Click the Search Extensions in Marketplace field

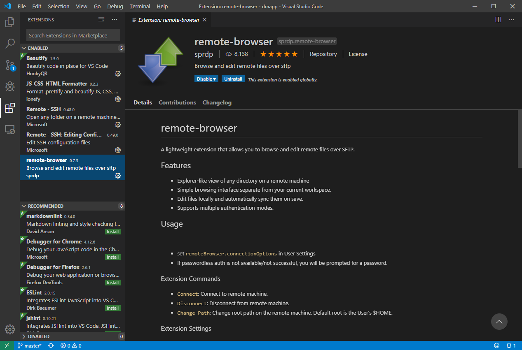pyautogui.click(x=73, y=35)
